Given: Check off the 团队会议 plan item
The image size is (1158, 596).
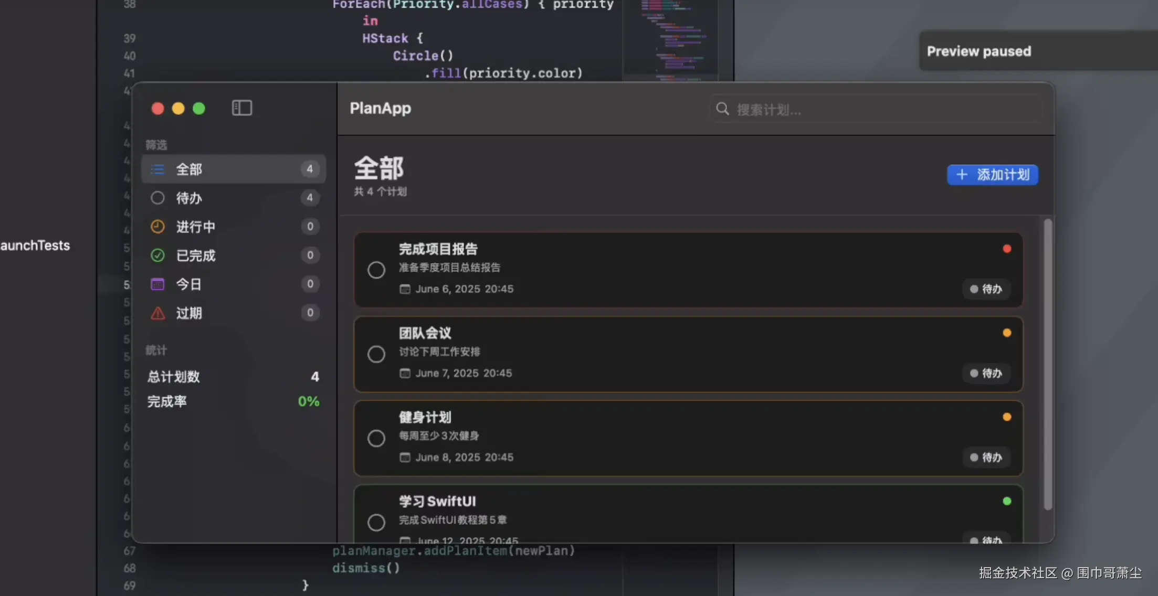Looking at the screenshot, I should tap(376, 354).
